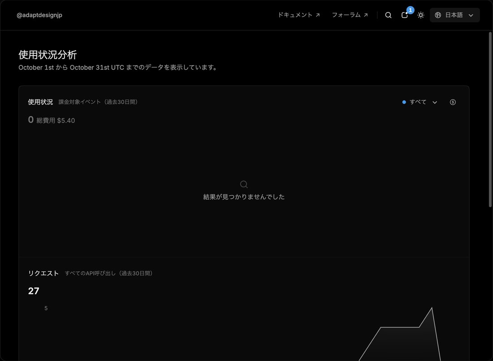Open ドキュメント external link

298,15
